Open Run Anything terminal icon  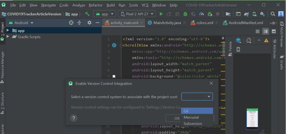click(x=238, y=14)
